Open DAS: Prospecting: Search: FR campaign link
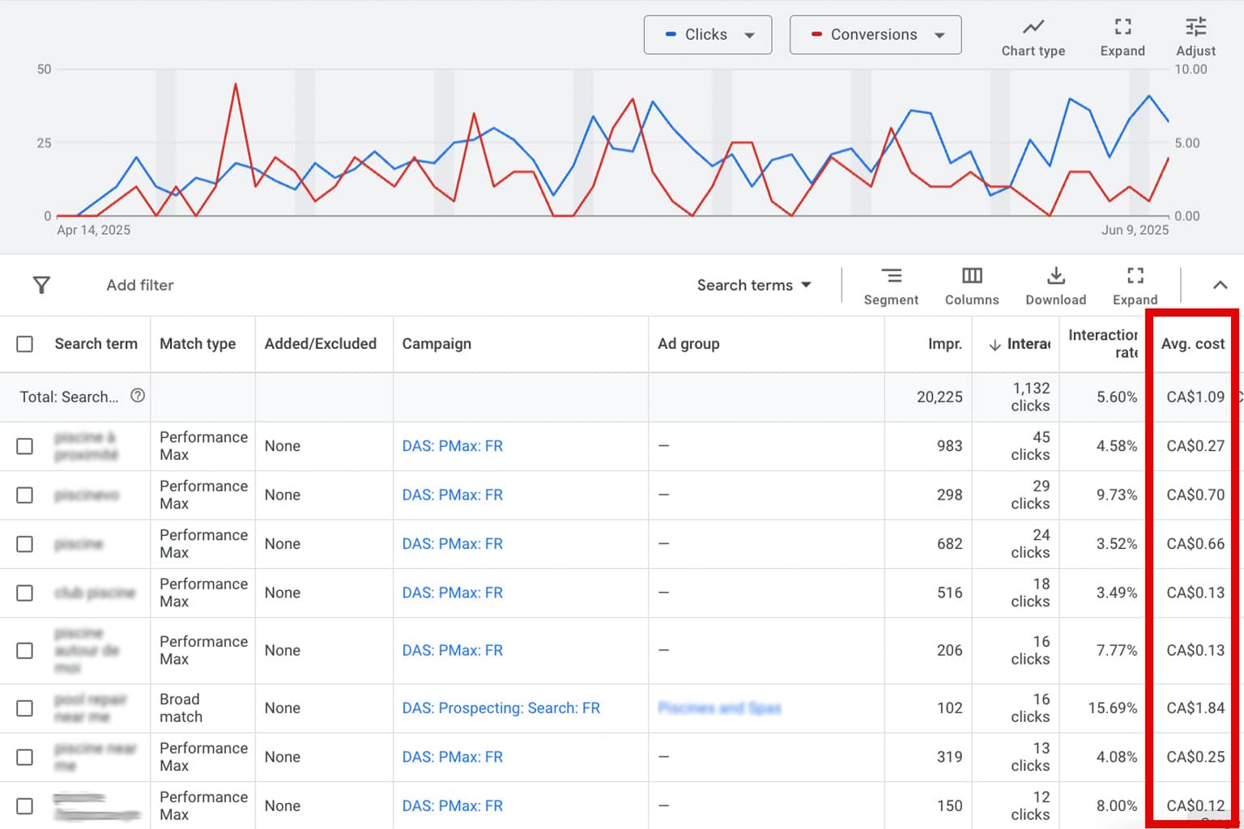Viewport: 1244px width, 829px height. click(501, 708)
